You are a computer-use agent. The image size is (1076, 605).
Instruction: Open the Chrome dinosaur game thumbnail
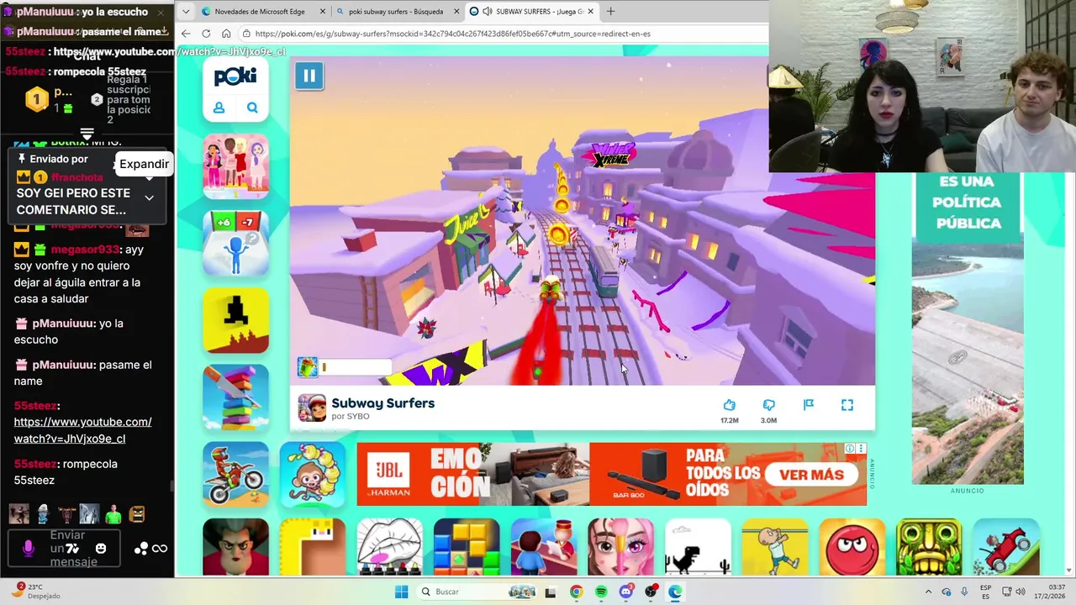(x=698, y=547)
